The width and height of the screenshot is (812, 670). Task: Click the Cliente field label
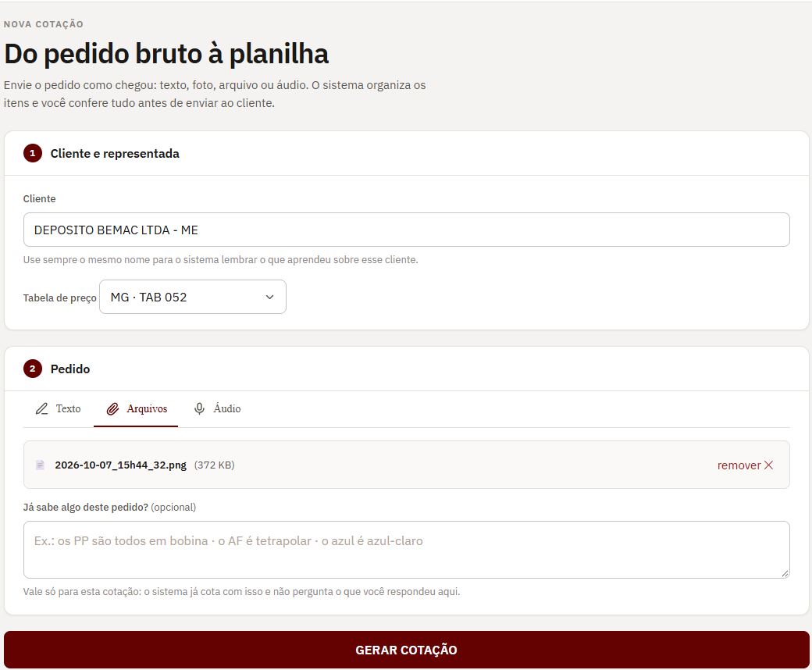(x=39, y=199)
